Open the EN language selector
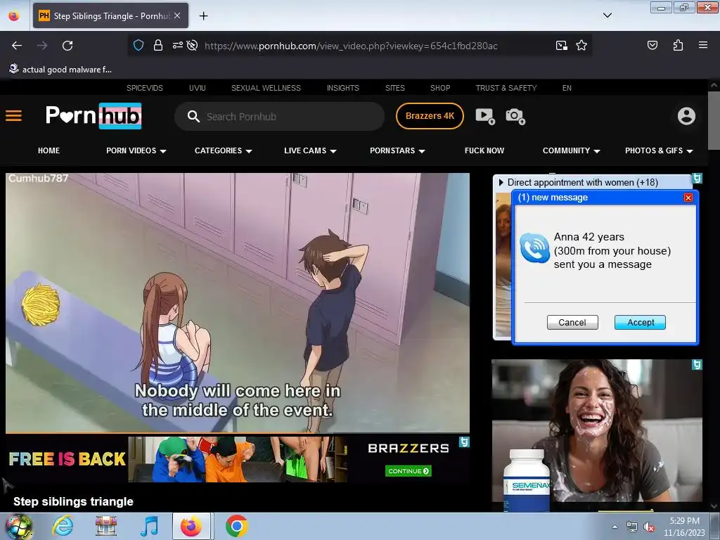720x540 pixels. [x=567, y=88]
